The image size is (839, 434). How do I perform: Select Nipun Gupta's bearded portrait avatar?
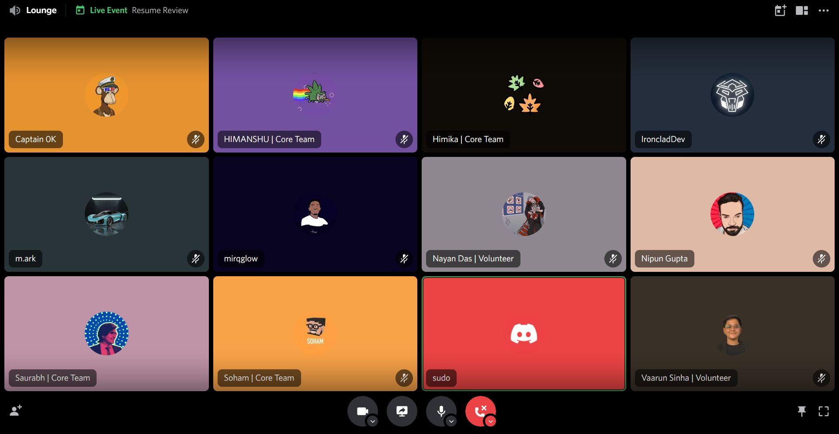[732, 214]
